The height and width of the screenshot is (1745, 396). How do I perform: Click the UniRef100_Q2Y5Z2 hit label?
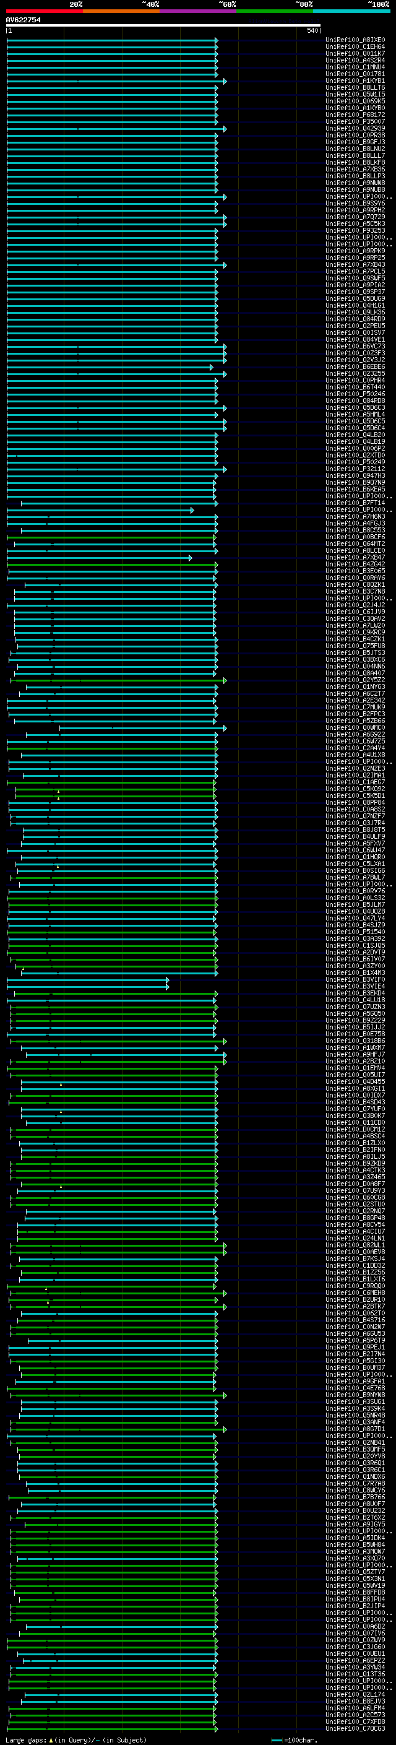355,680
